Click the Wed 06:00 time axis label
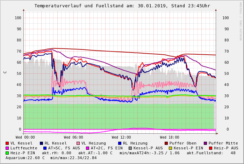Screen dimensions: 244x164 [x=73, y=138]
